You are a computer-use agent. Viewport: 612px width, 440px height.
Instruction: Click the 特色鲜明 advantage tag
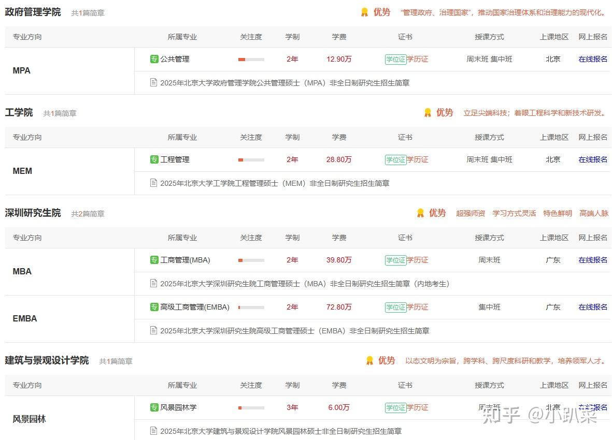coord(558,213)
